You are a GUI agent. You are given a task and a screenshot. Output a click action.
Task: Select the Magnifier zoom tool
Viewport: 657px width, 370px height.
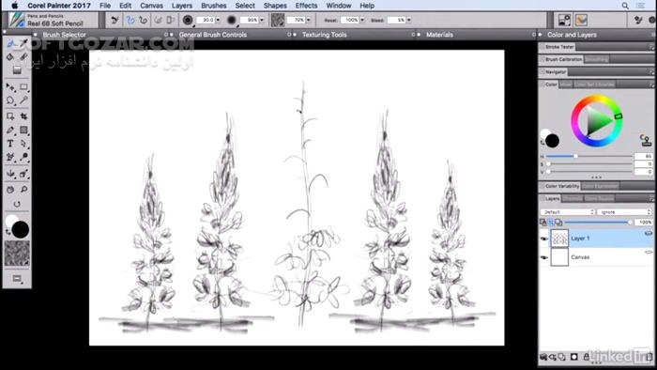[23, 190]
